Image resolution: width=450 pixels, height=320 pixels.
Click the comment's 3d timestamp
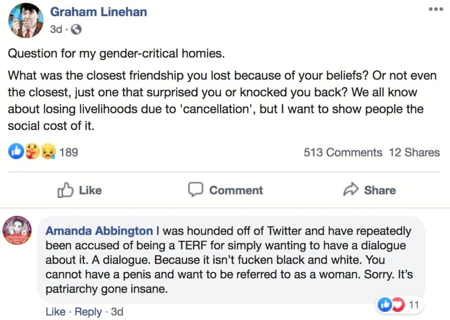pos(117,311)
